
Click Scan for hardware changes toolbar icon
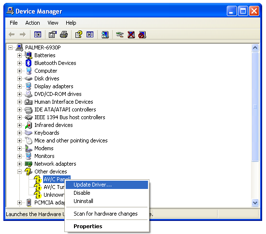105,35
